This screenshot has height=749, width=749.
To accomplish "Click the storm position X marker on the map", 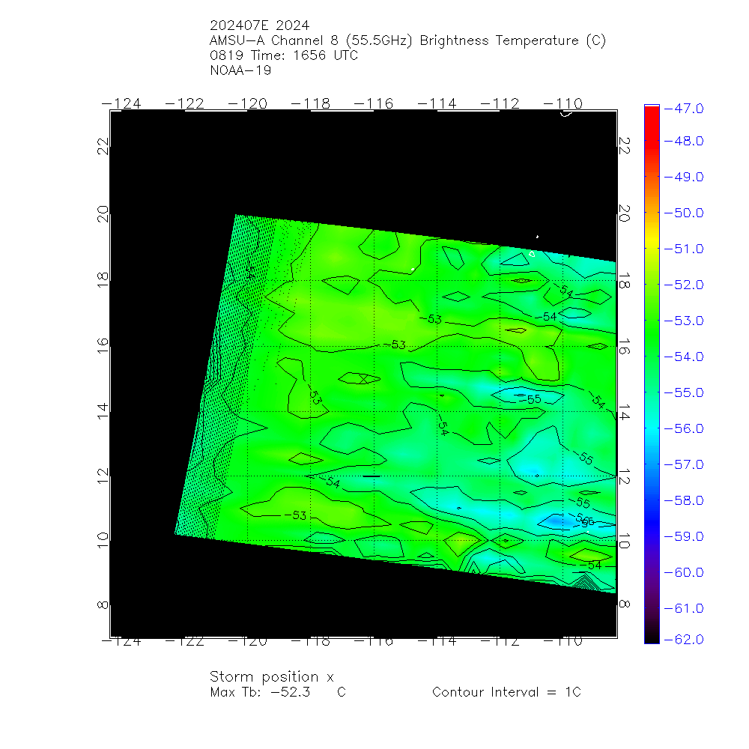I will coord(363,379).
